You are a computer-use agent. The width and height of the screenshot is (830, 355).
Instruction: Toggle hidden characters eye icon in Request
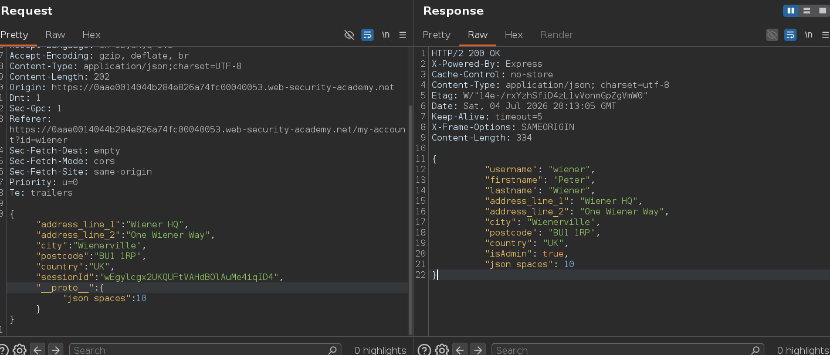[349, 35]
